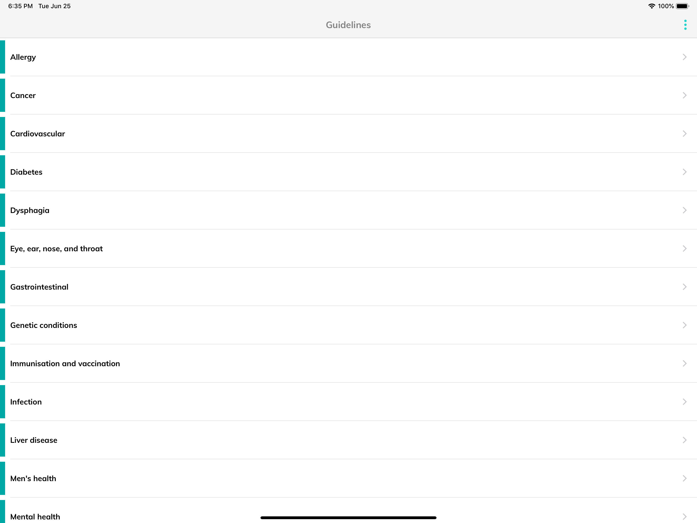Tap the Dysphagia row arrow icon
Image resolution: width=697 pixels, height=523 pixels.
(x=684, y=210)
